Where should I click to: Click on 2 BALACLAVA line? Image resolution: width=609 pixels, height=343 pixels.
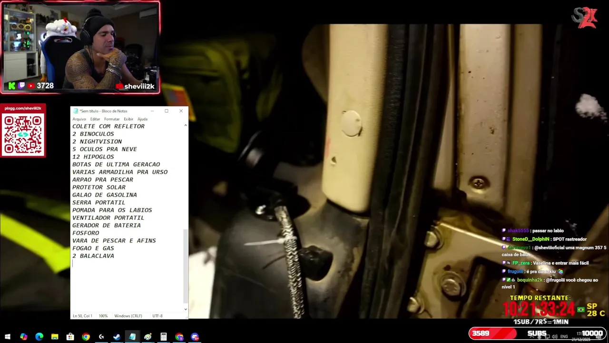pyautogui.click(x=93, y=256)
